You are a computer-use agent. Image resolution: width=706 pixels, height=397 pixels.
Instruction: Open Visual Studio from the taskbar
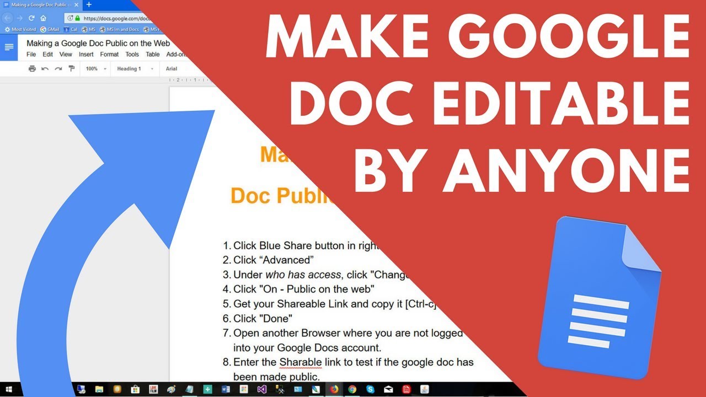[262, 389]
